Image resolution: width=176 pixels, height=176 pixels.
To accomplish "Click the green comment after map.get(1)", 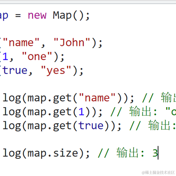I will 143,112.
